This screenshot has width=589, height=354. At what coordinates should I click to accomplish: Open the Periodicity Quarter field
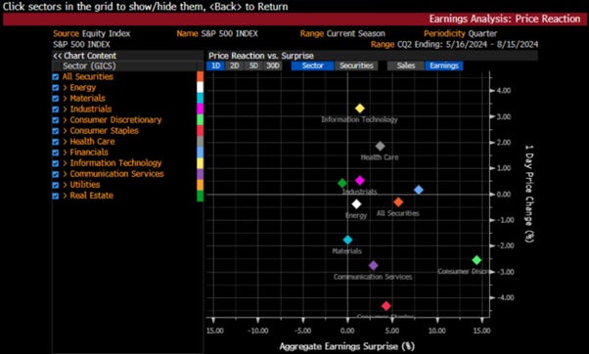point(460,33)
